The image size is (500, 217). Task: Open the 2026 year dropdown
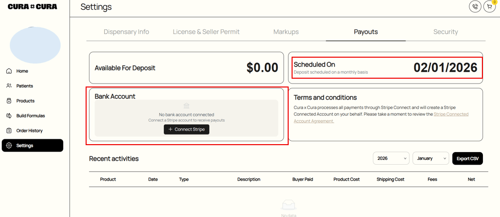point(391,158)
